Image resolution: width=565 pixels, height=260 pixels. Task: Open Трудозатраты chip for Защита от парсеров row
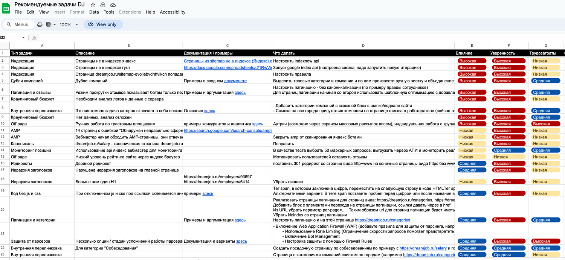(545, 242)
